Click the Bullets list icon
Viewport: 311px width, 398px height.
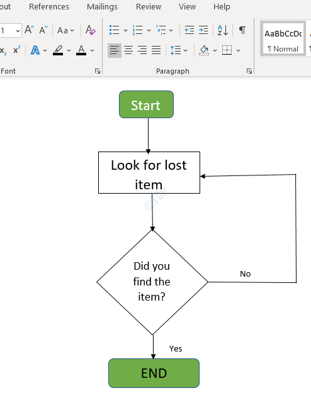click(x=114, y=30)
